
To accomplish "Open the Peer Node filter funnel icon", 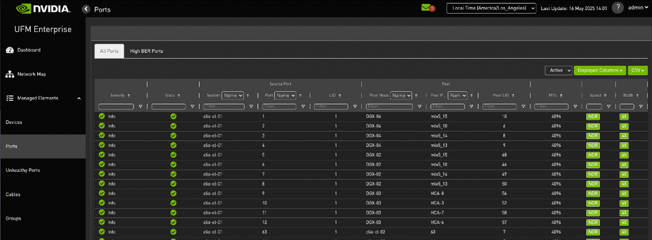I will coord(419,107).
